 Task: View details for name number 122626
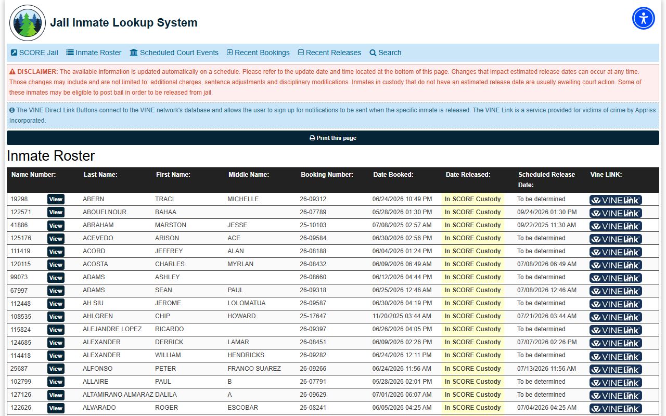tap(56, 408)
